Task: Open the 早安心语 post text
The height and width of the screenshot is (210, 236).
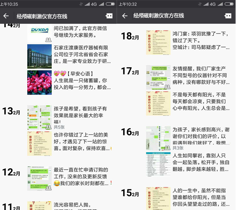Action: coord(82,81)
